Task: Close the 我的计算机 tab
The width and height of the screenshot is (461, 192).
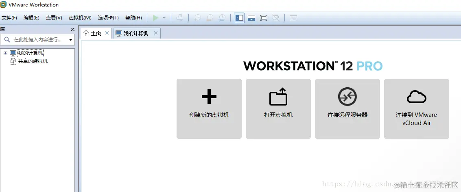Action: point(156,33)
